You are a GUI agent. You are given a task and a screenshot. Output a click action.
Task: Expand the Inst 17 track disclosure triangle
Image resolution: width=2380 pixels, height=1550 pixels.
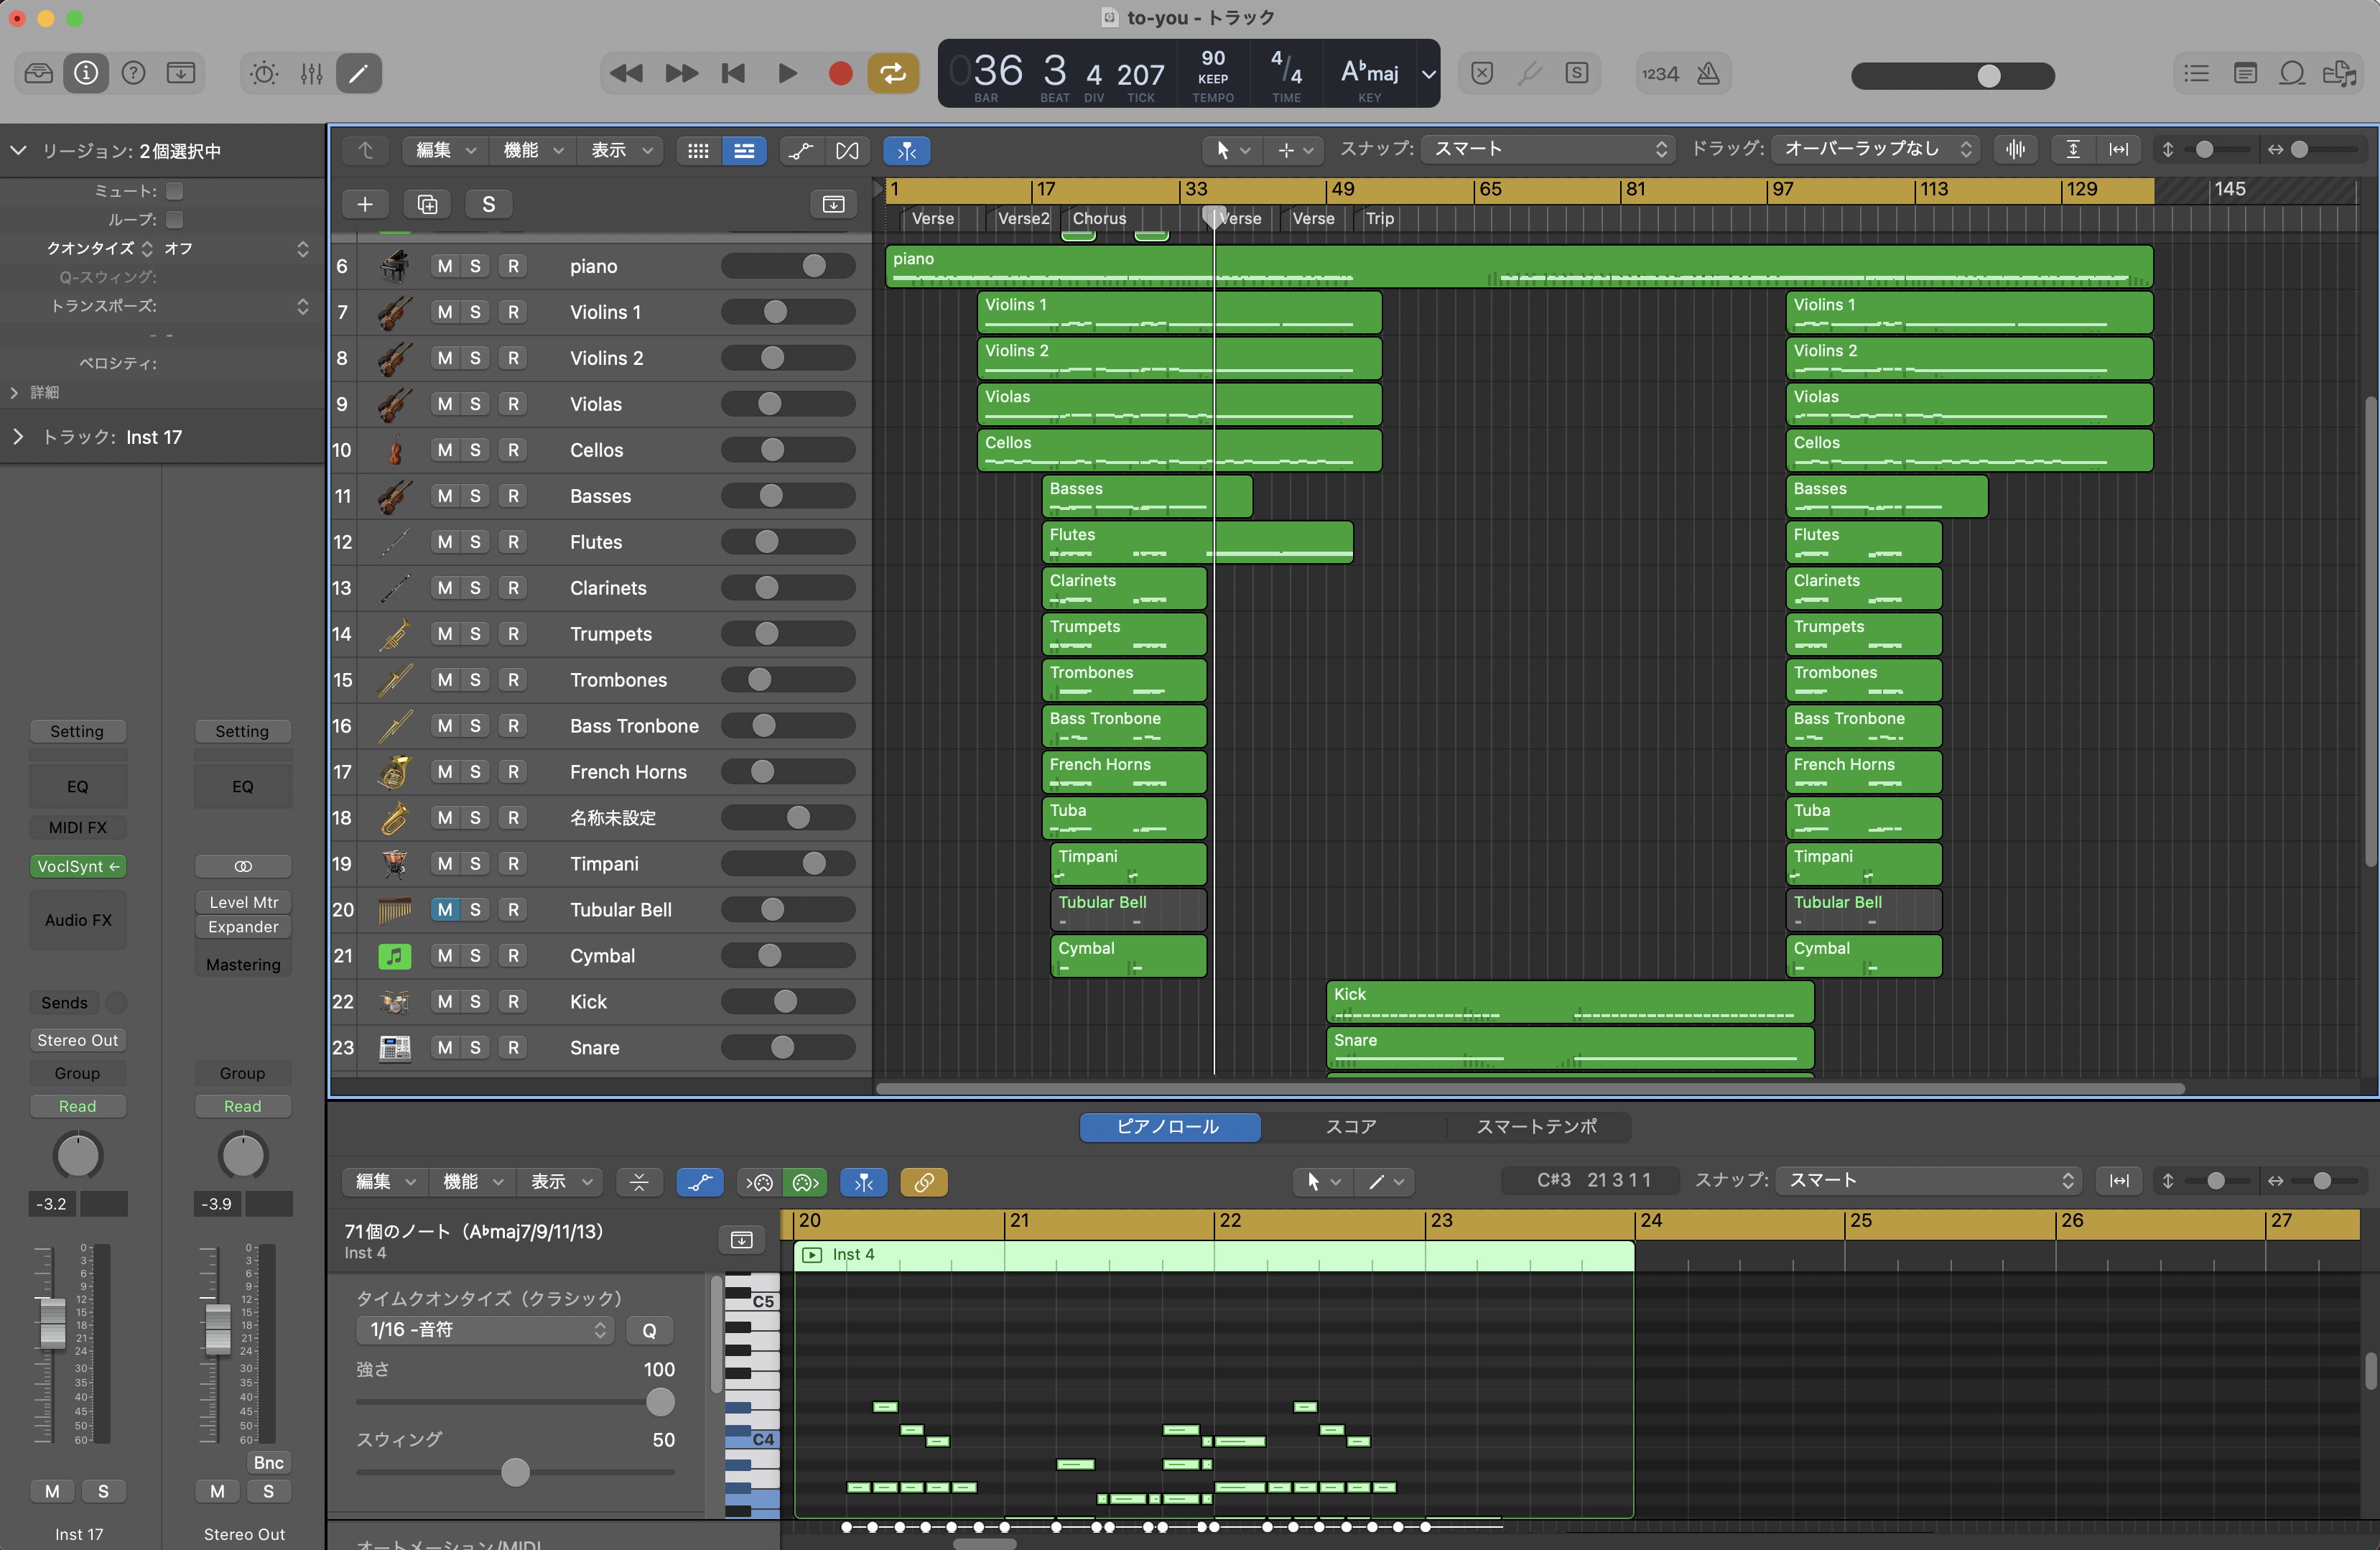click(18, 437)
